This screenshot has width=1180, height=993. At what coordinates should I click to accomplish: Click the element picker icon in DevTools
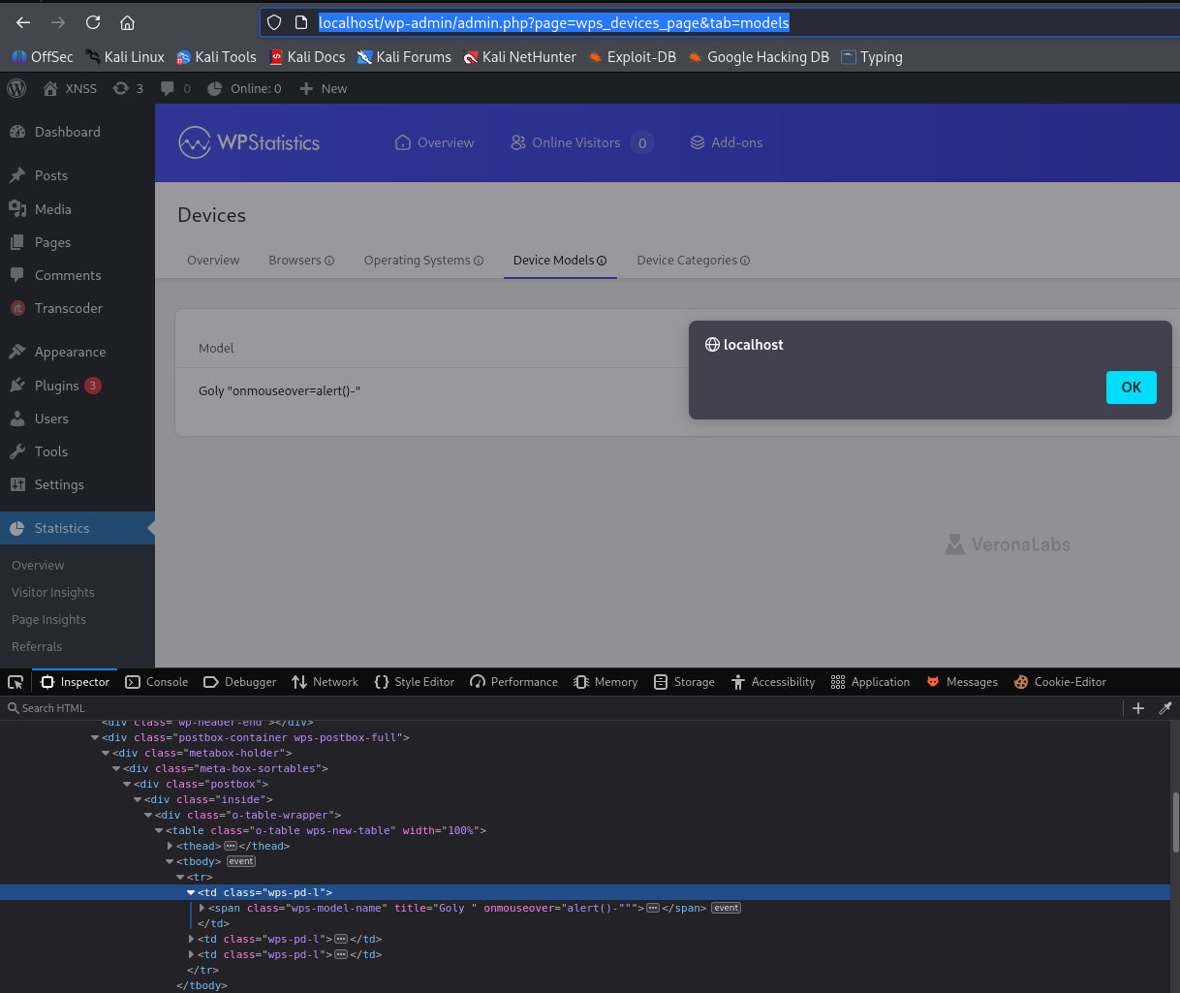tap(16, 682)
